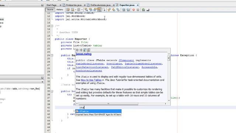Switch to frmAportes.java tab
This screenshot has height=133, width=236.
[74, 5]
